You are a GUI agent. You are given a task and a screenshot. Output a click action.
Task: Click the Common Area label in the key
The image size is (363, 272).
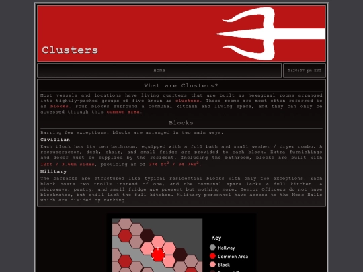click(233, 257)
